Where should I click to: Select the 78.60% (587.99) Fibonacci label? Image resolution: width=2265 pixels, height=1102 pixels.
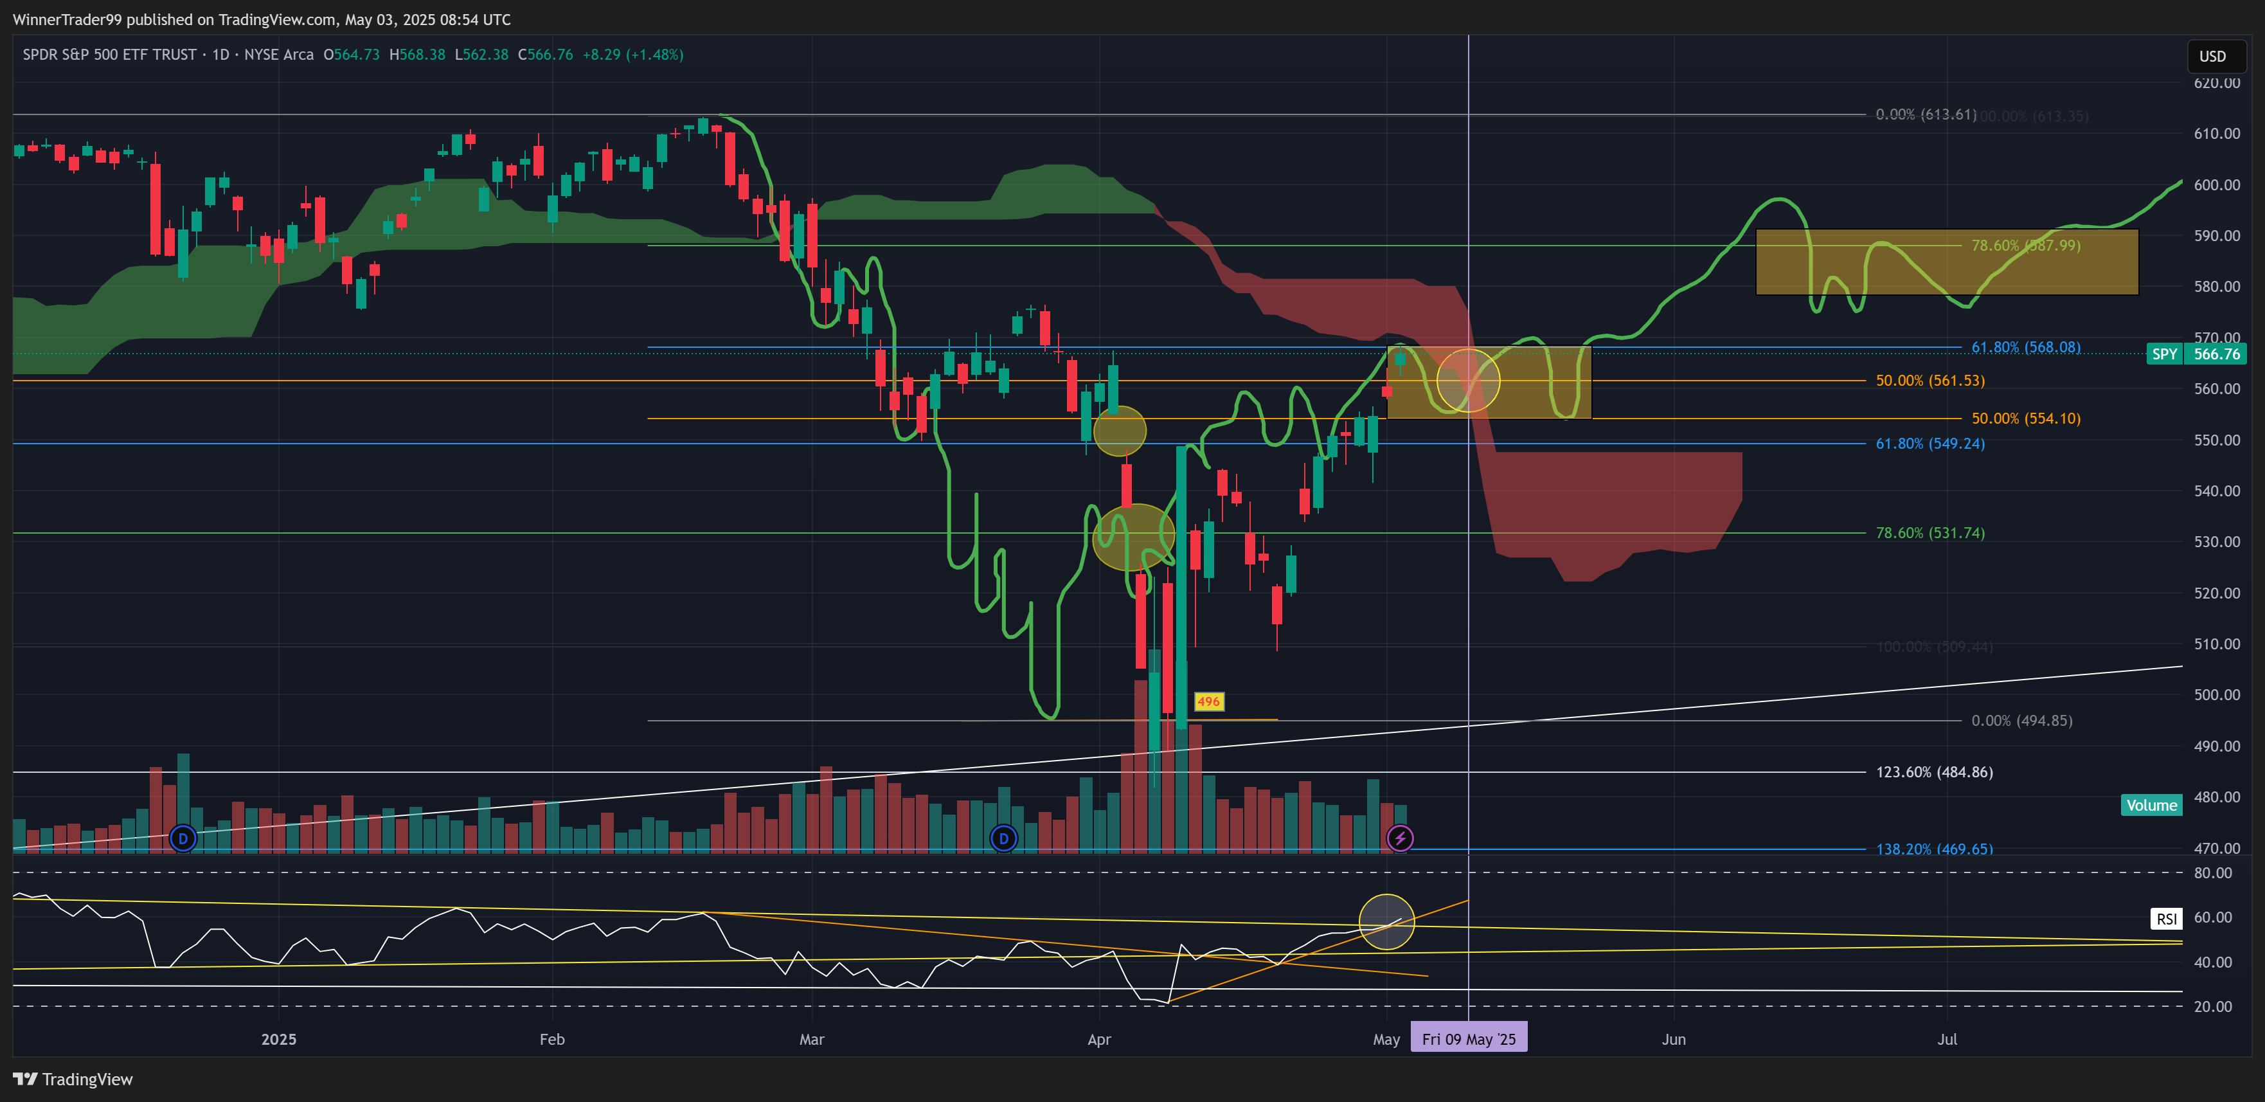2026,246
